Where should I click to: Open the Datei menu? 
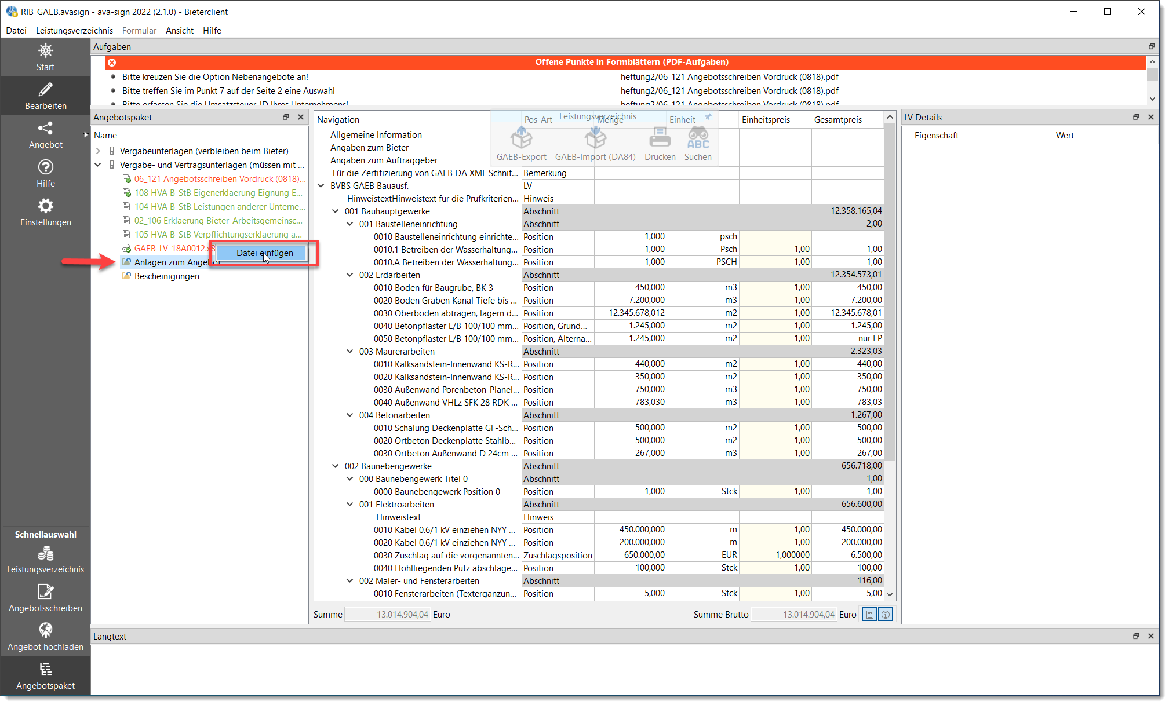click(16, 31)
